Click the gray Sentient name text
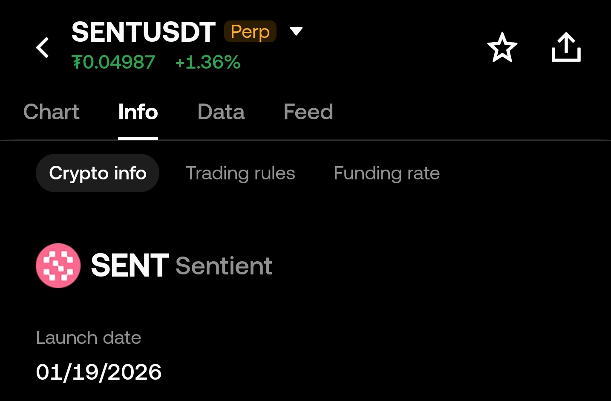Image resolution: width=611 pixels, height=401 pixels. click(x=224, y=266)
